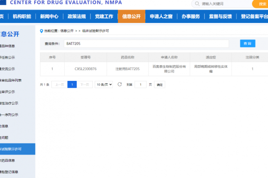Click the 注射用BAT7205 drug name cell

click(128, 69)
